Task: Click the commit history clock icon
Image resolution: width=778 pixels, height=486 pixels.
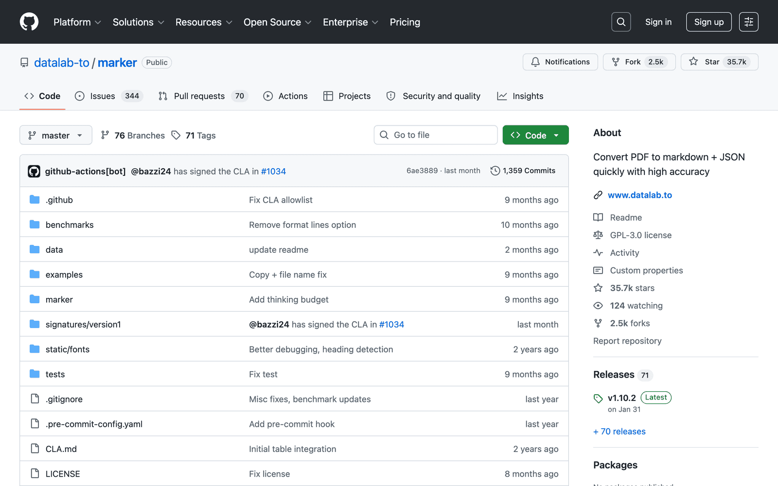Action: 495,171
